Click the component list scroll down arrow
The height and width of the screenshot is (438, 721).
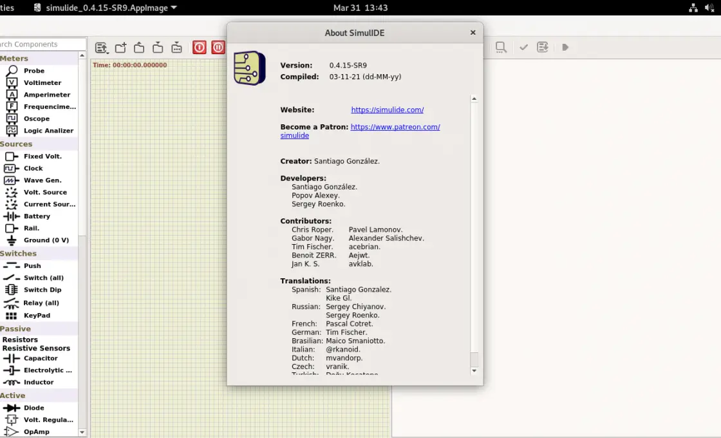click(82, 432)
